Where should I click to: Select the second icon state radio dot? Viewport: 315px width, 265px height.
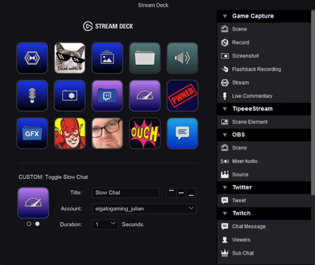(x=37, y=224)
